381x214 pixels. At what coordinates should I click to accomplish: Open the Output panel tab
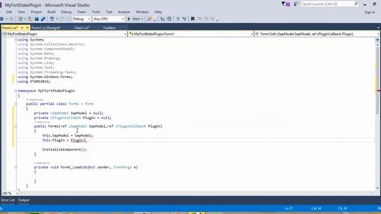[24, 200]
